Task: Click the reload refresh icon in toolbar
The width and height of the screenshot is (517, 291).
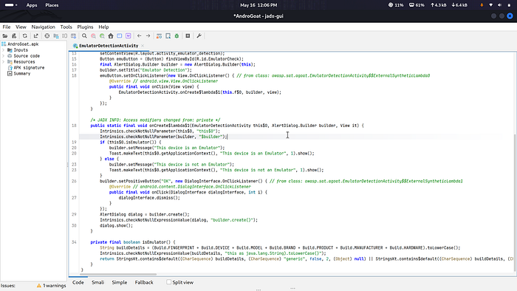Action: (x=24, y=36)
